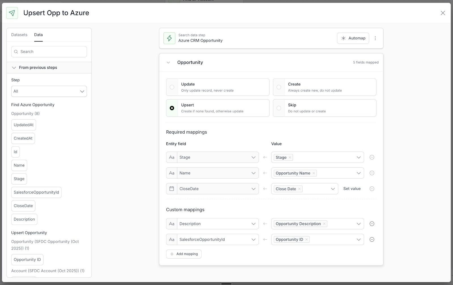Click the Name field chip in the Data panel

[x=19, y=165]
